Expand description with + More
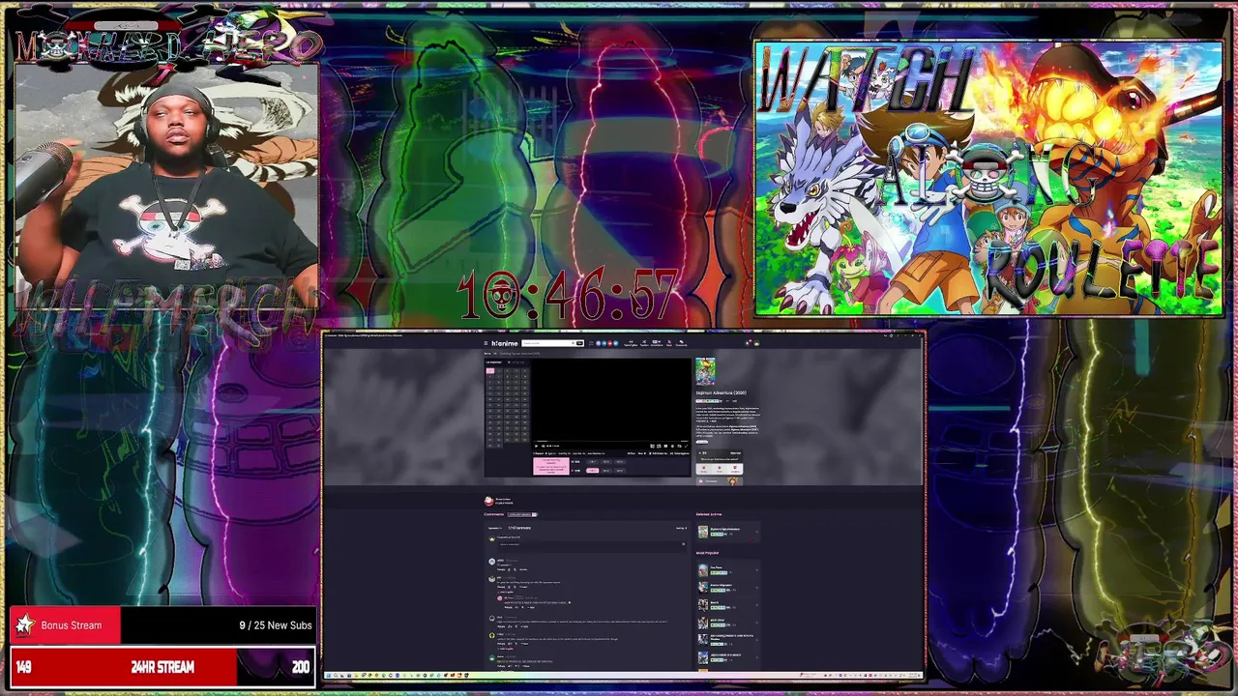Screen dimensions: 1238x696 tap(714, 421)
